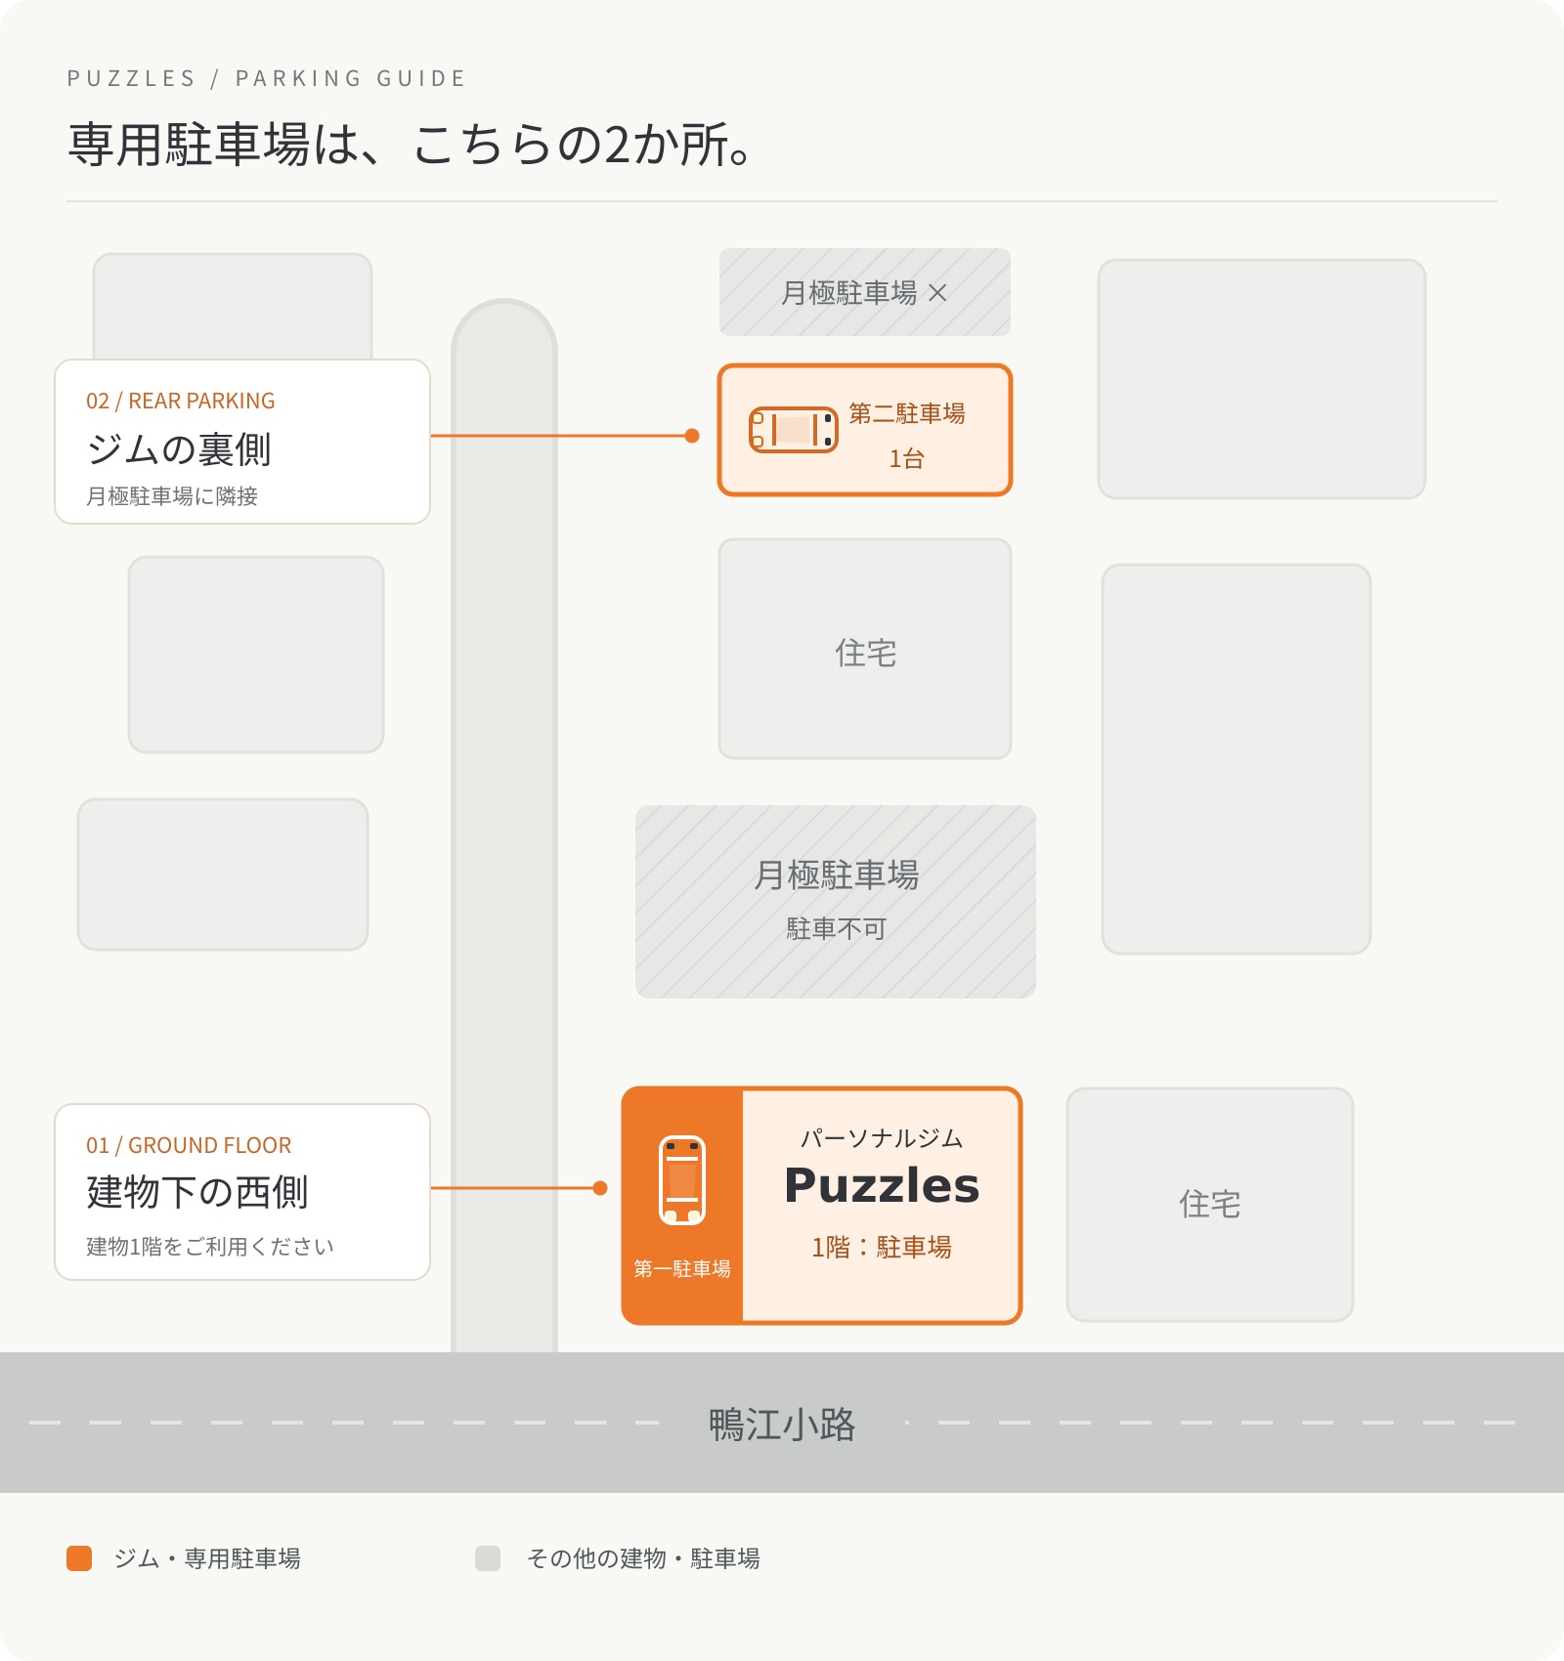
Task: Select the ジムの裏側 callout title
Action: pos(179,449)
